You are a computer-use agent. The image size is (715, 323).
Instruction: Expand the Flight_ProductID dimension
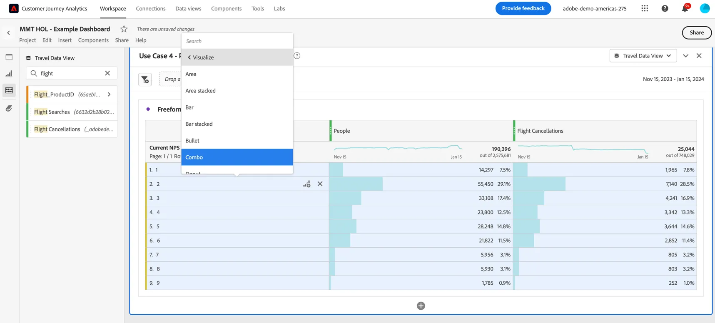click(x=109, y=94)
